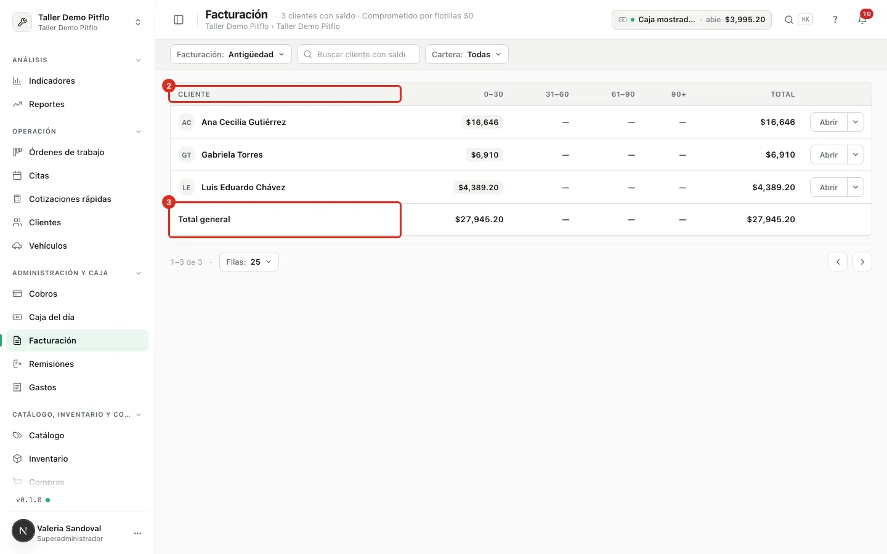
Task: Open the Taller Demo Pitflo workspace switcher
Action: pyautogui.click(x=78, y=22)
